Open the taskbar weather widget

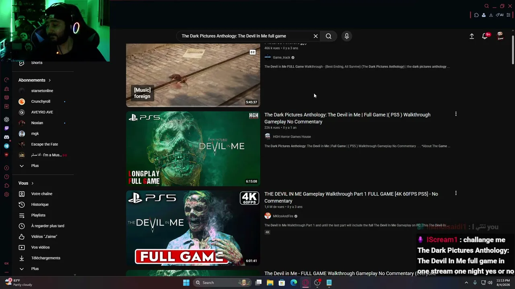pos(19,283)
